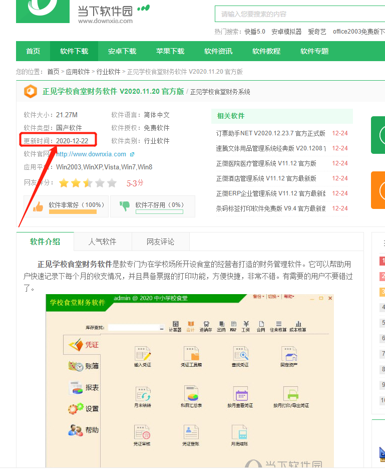Open 软件教程 in the nav bar
385x471 pixels.
266,51
